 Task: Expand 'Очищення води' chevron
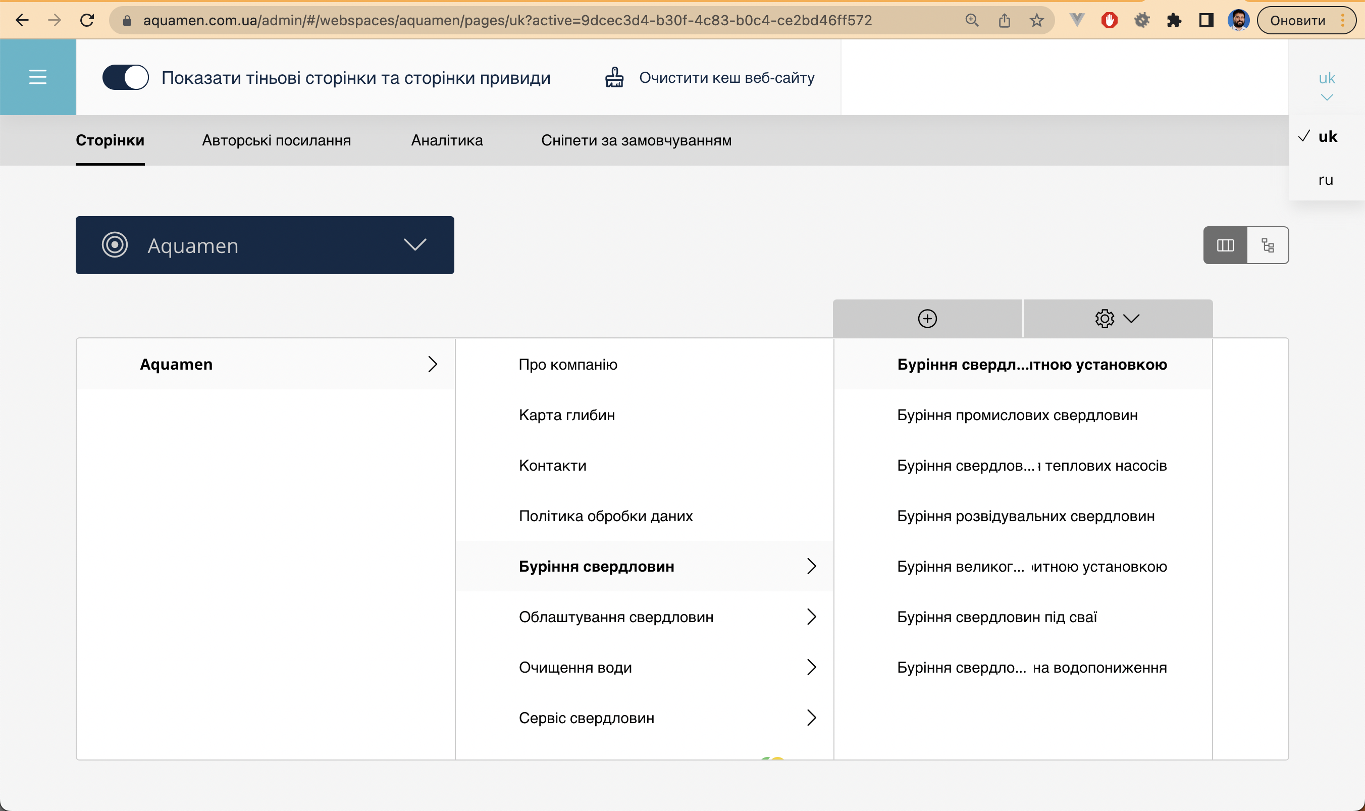click(812, 667)
